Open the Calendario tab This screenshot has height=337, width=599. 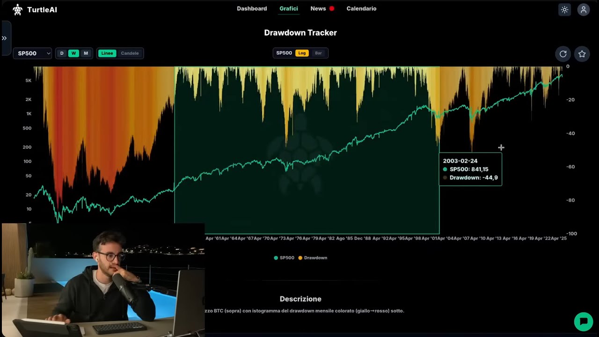click(361, 8)
